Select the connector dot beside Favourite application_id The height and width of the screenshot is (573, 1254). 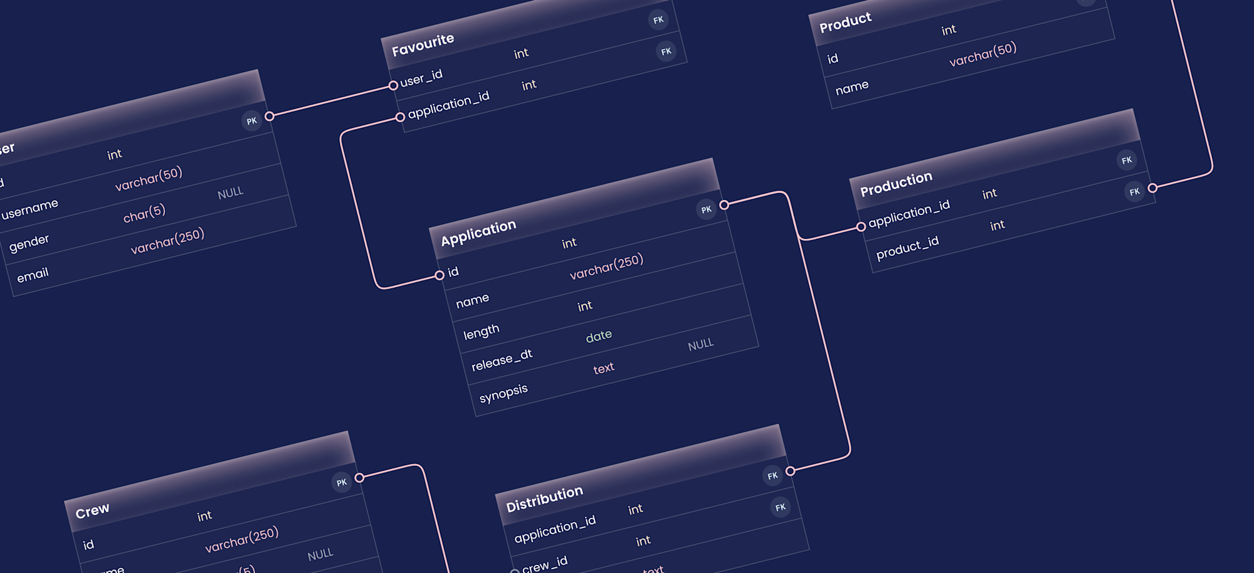[400, 117]
